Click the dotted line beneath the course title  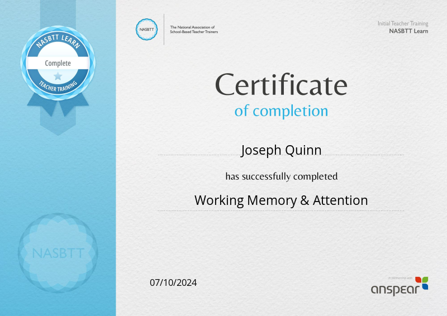click(281, 210)
